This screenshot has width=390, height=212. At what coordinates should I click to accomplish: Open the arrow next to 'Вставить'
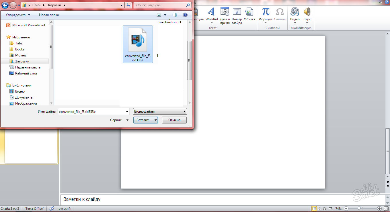[156, 120]
